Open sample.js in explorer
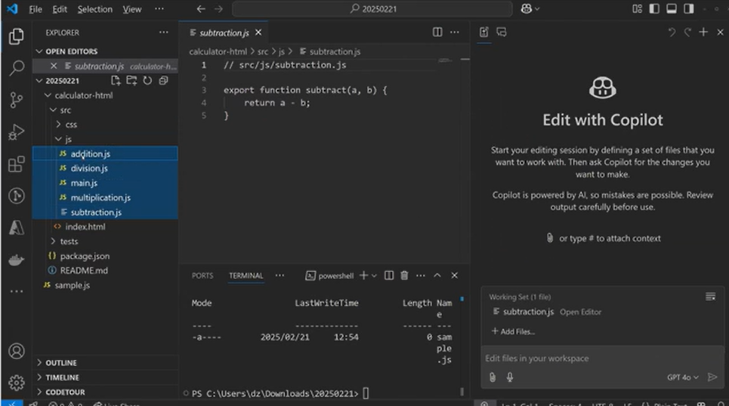The image size is (729, 406). point(72,286)
